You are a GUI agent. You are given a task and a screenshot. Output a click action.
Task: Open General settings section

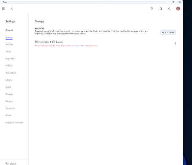click(9, 30)
